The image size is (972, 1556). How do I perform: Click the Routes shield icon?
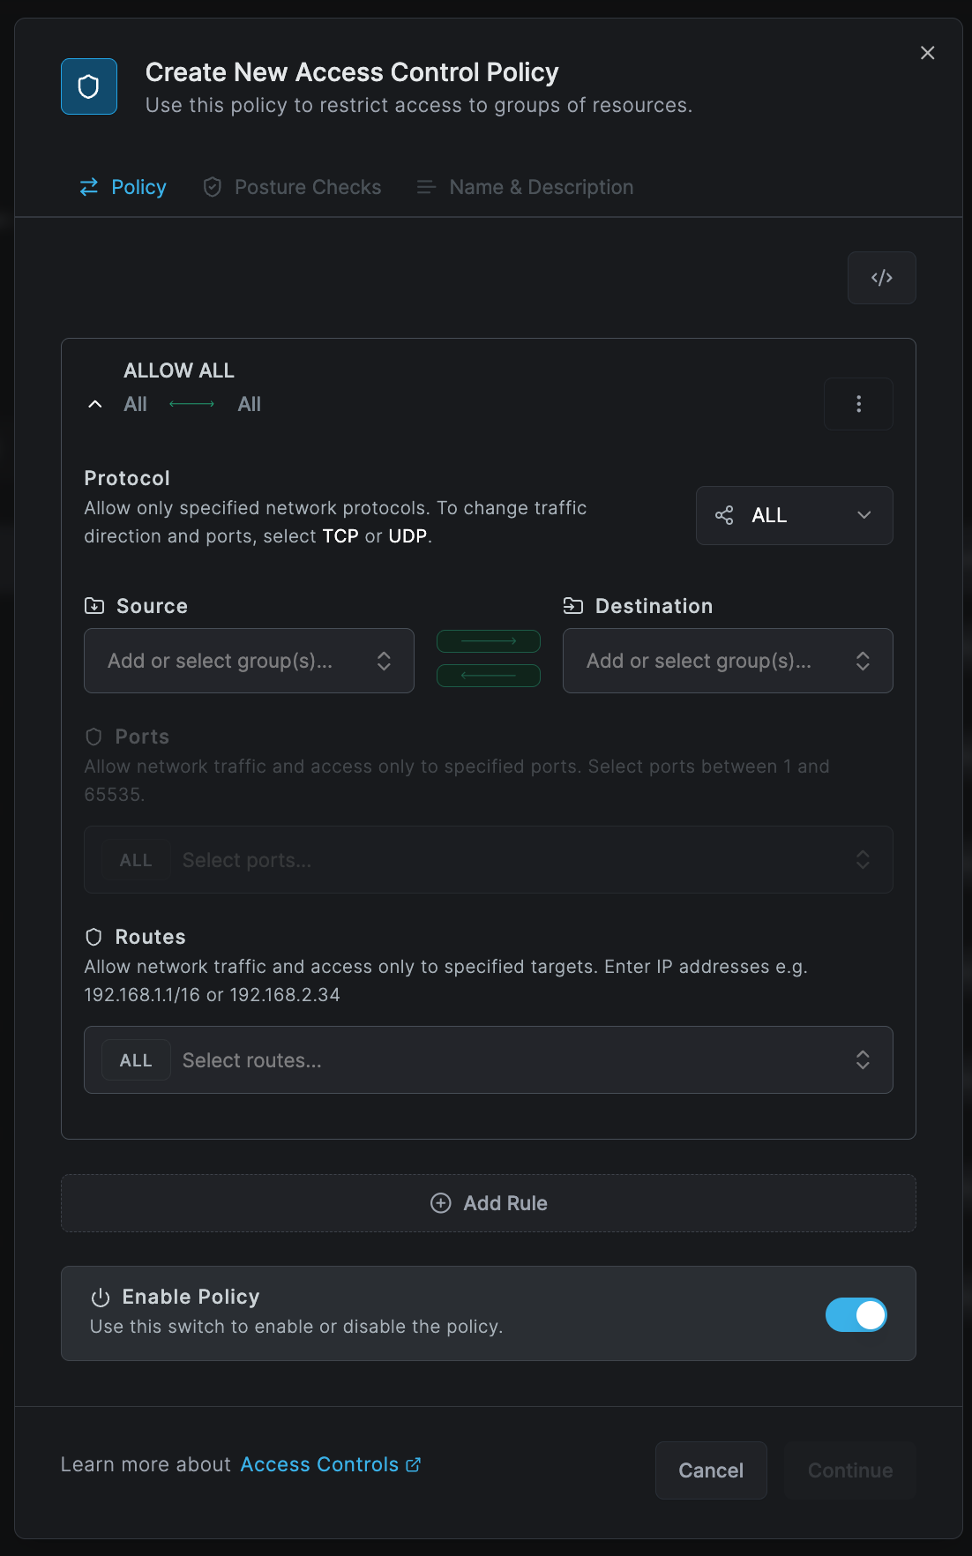94,937
